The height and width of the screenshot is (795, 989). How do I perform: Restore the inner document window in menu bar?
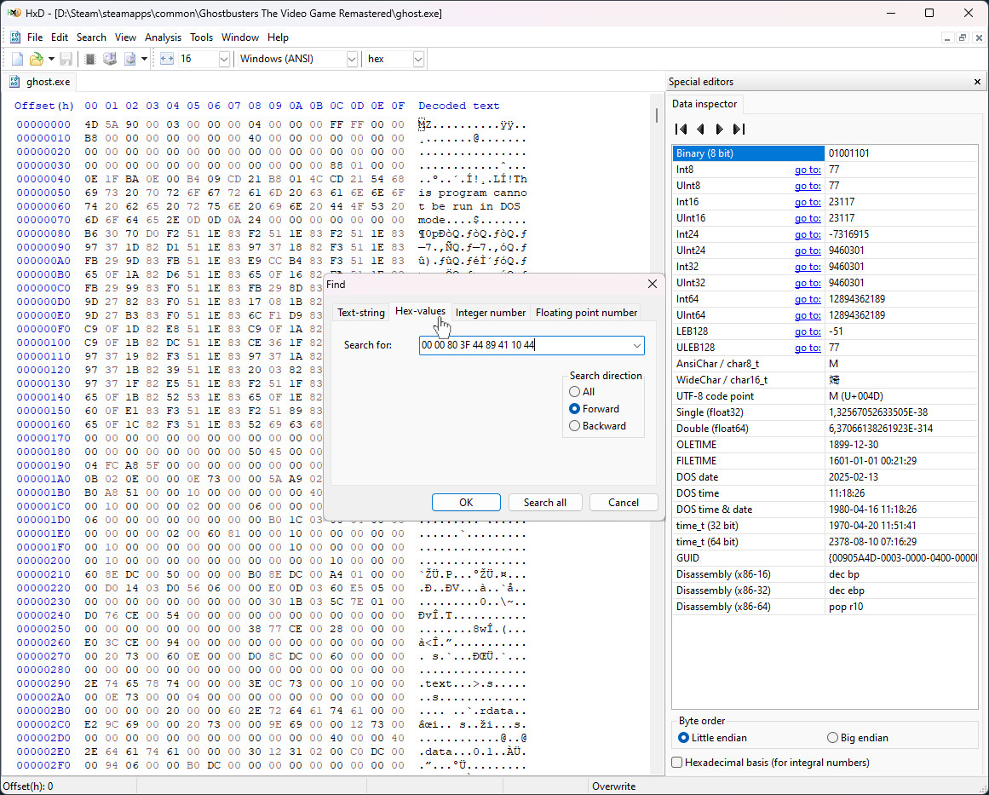[x=962, y=37]
